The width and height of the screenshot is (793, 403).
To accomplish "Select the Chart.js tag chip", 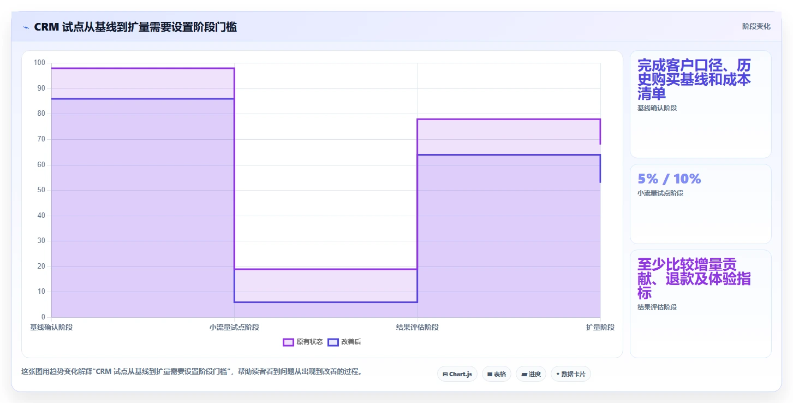I will (457, 374).
